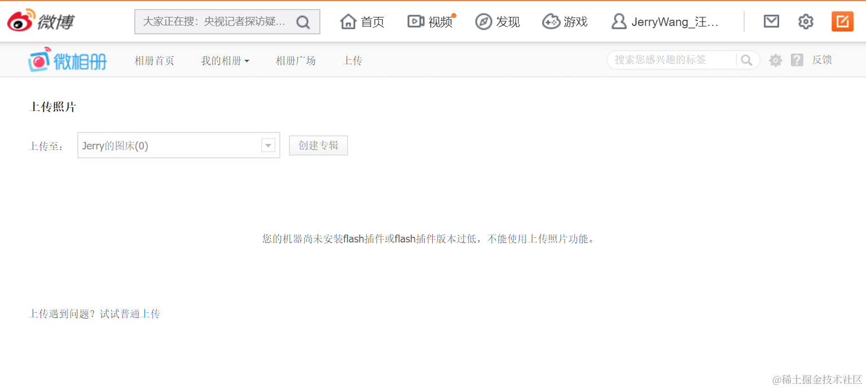Click the 微相册 logo
866x389 pixels.
coord(67,60)
